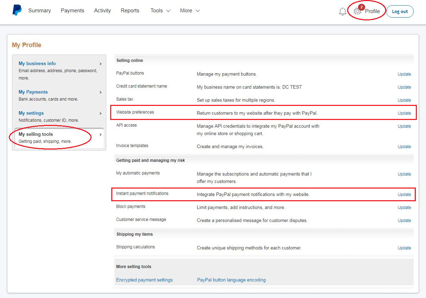Click the 'API access' row label
426x298 pixels.
[x=126, y=125]
